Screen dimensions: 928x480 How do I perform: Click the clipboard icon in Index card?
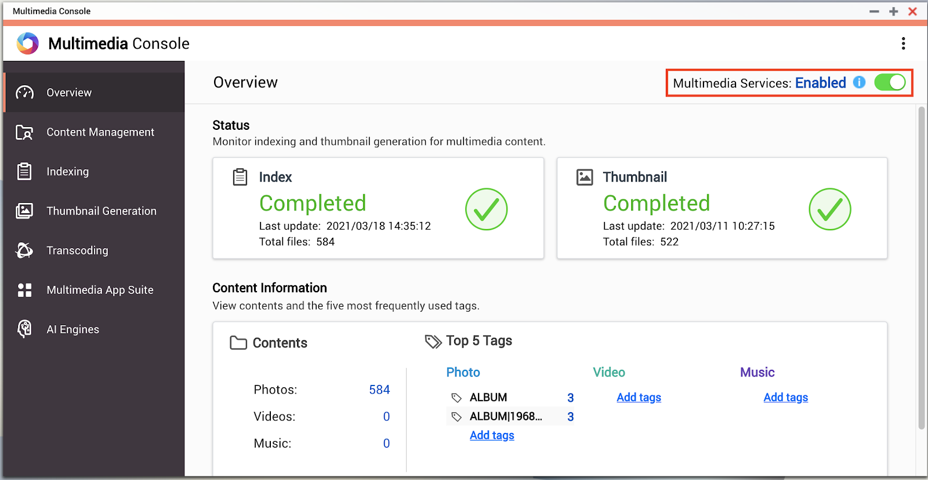click(240, 177)
